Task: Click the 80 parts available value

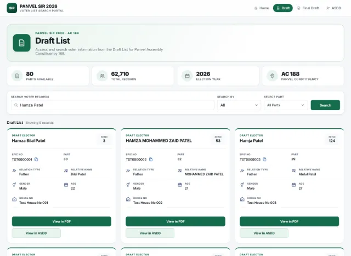Action: pos(30,74)
